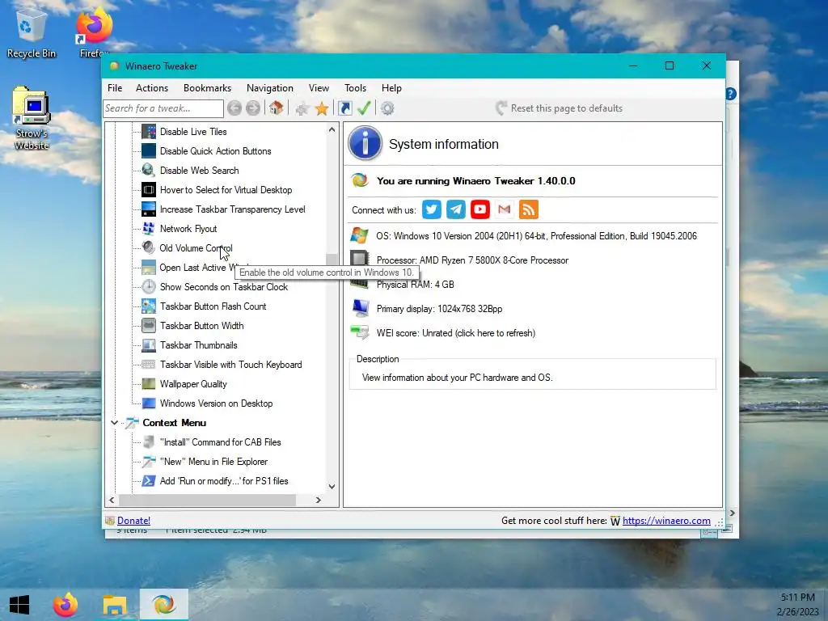Click the Network Flyout tweak icon
This screenshot has height=621, width=828.
[x=149, y=229]
